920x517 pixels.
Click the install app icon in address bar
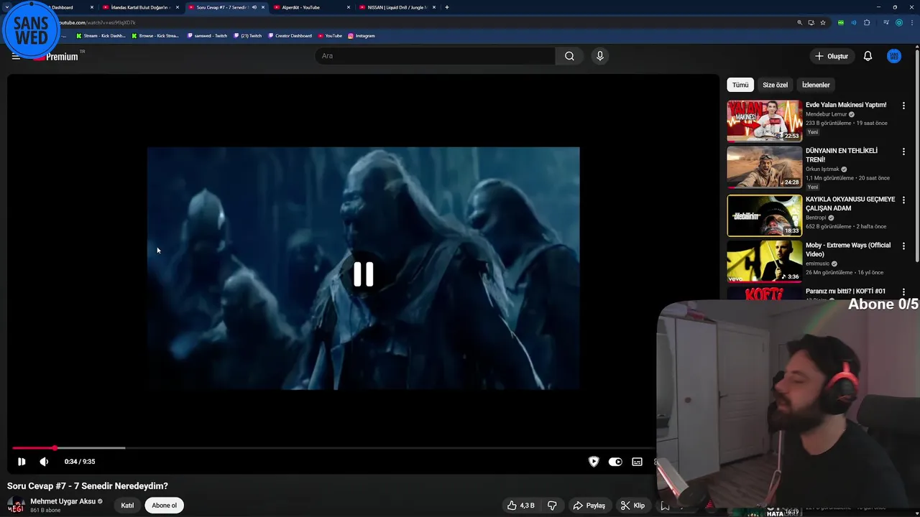pyautogui.click(x=811, y=23)
